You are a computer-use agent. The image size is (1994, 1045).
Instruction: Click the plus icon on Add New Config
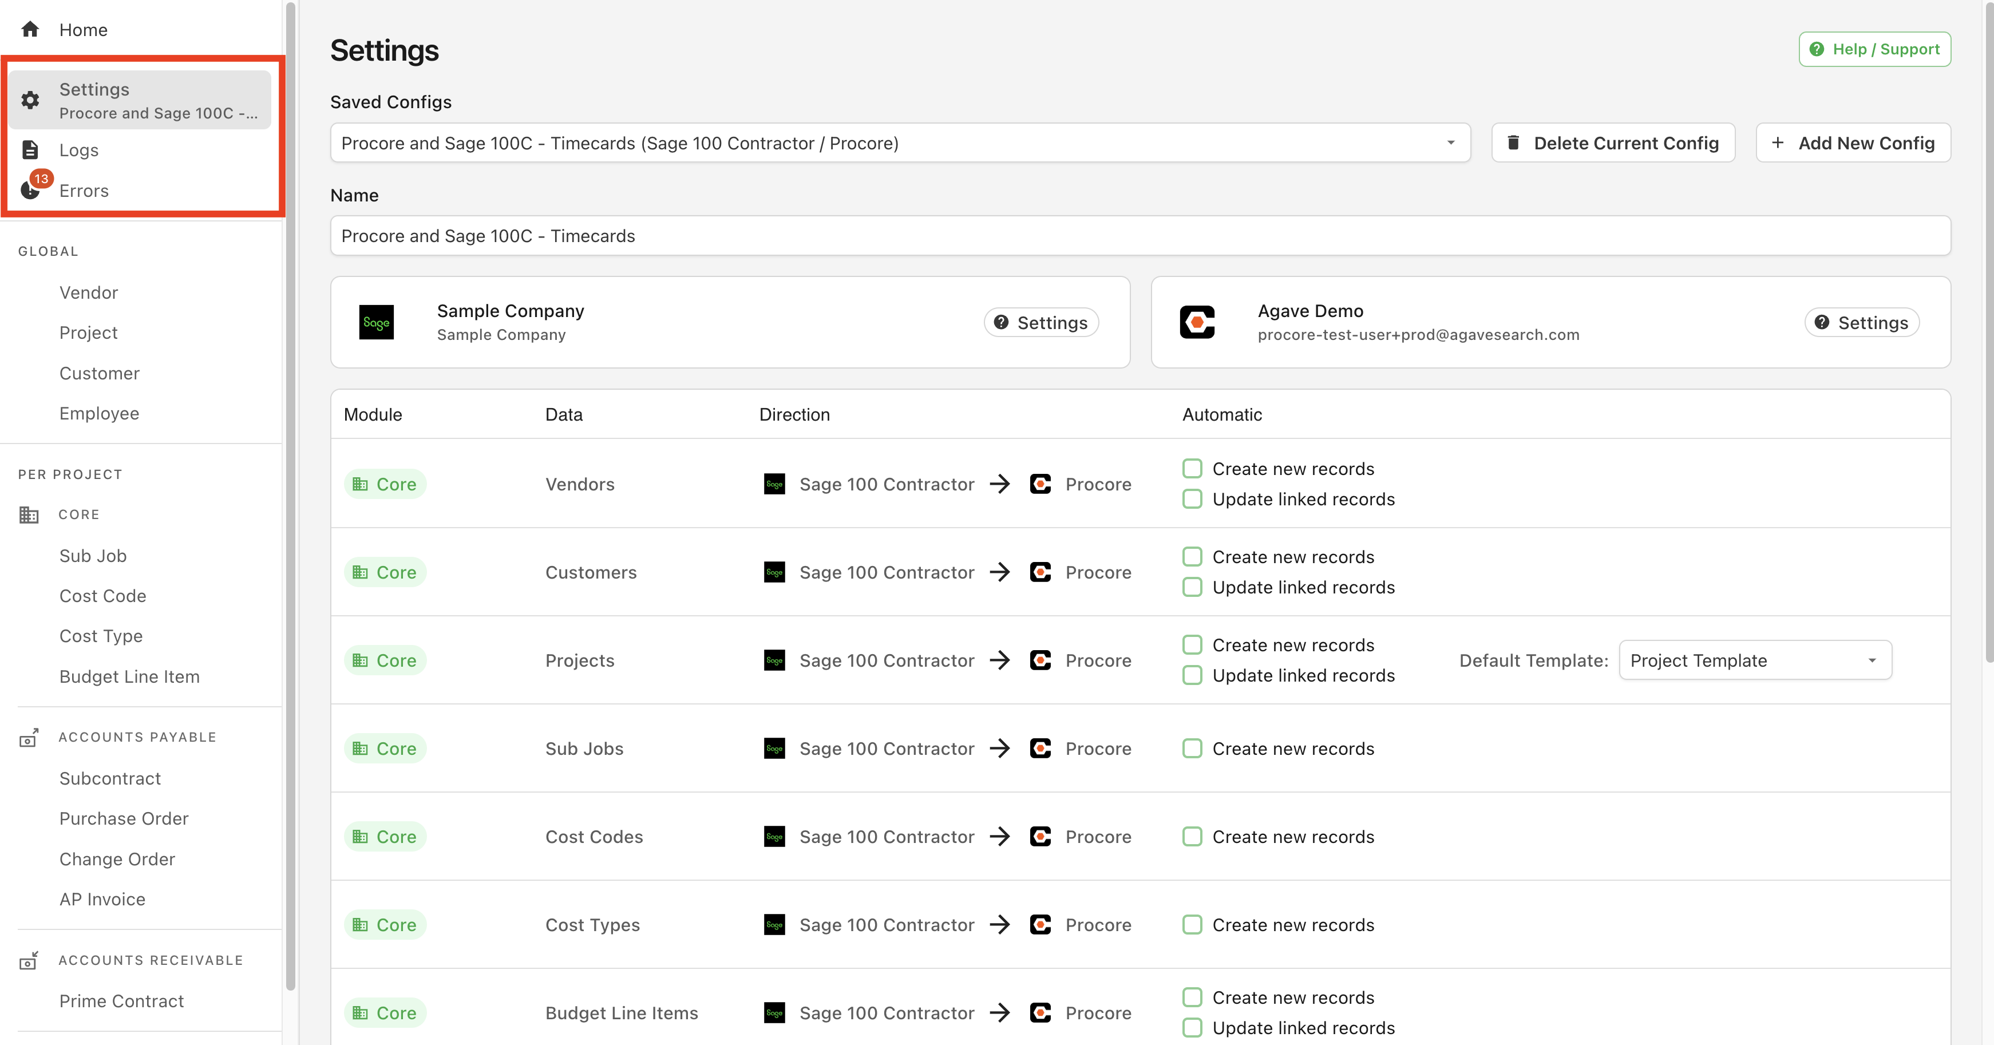[x=1777, y=142]
